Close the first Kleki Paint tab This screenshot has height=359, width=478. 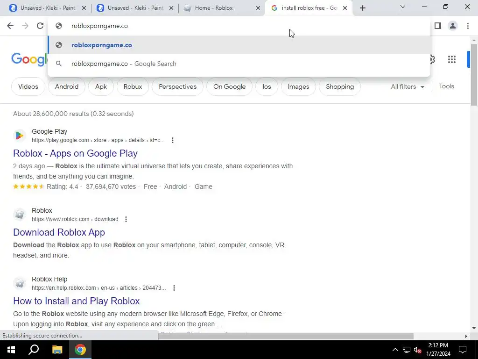point(84,8)
